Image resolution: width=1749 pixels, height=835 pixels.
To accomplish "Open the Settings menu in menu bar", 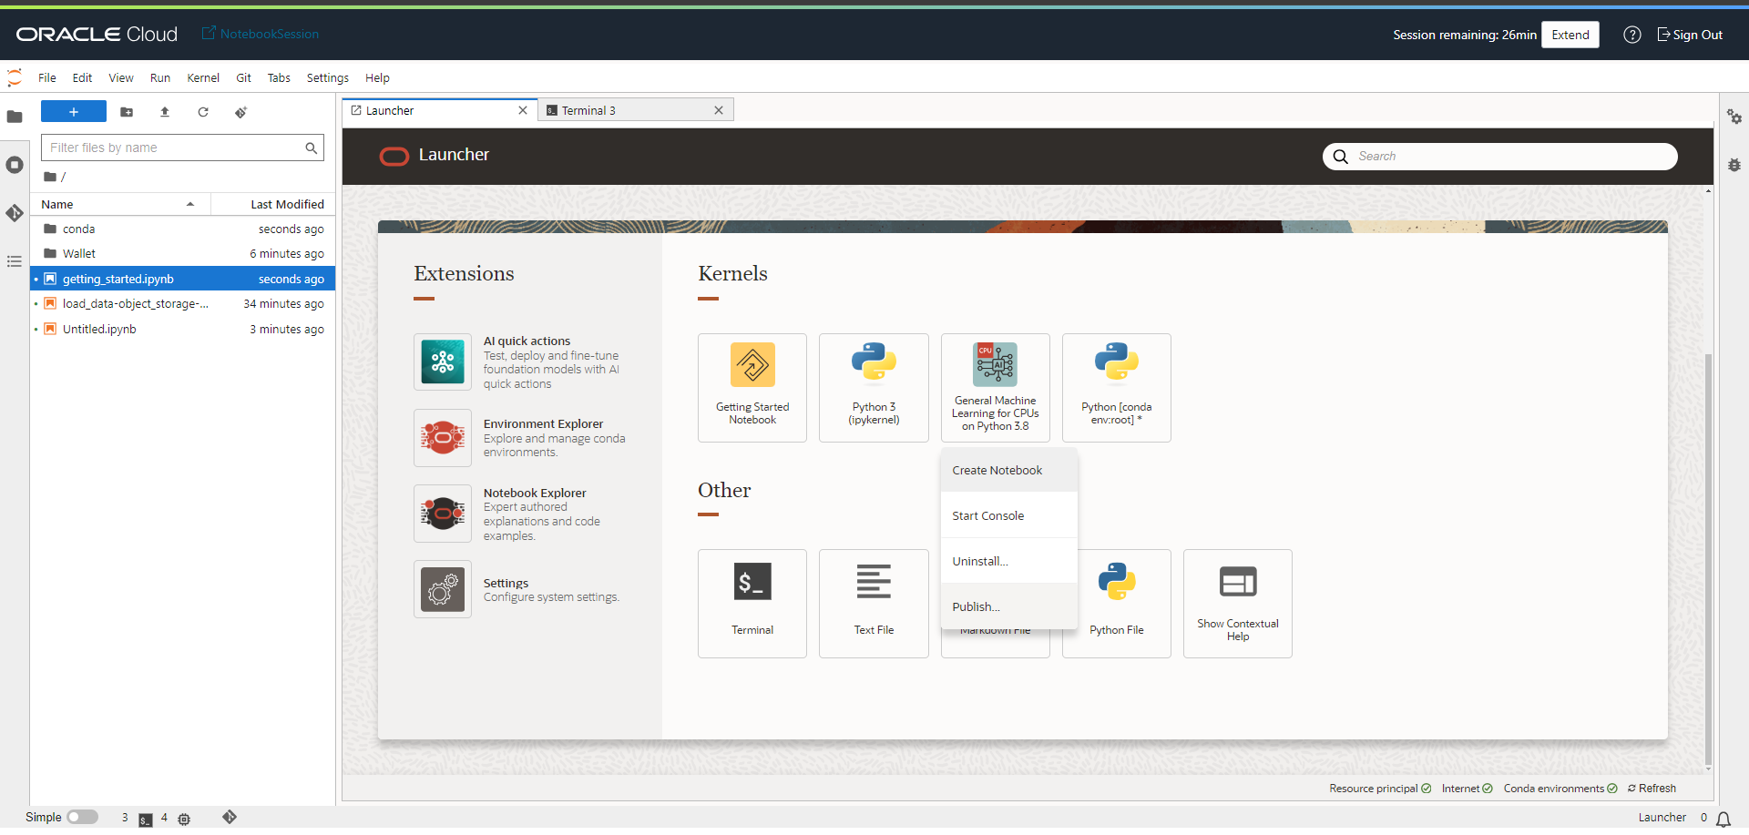I will [x=328, y=77].
